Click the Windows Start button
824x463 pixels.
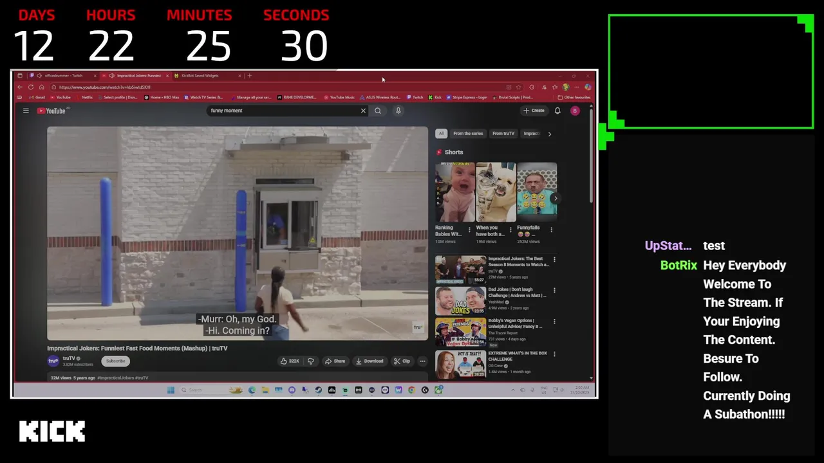pos(171,390)
